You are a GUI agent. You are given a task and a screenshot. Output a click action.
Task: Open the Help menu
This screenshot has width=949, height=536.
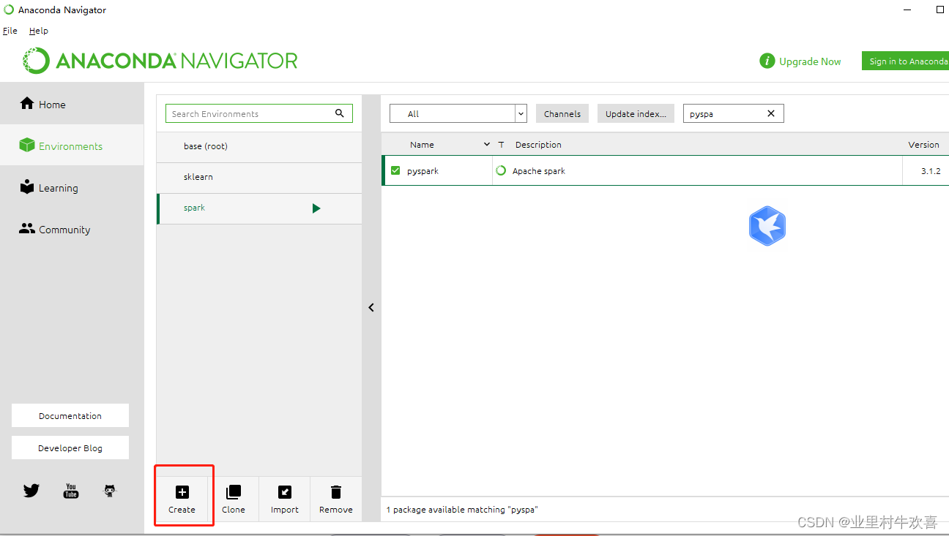(x=38, y=31)
